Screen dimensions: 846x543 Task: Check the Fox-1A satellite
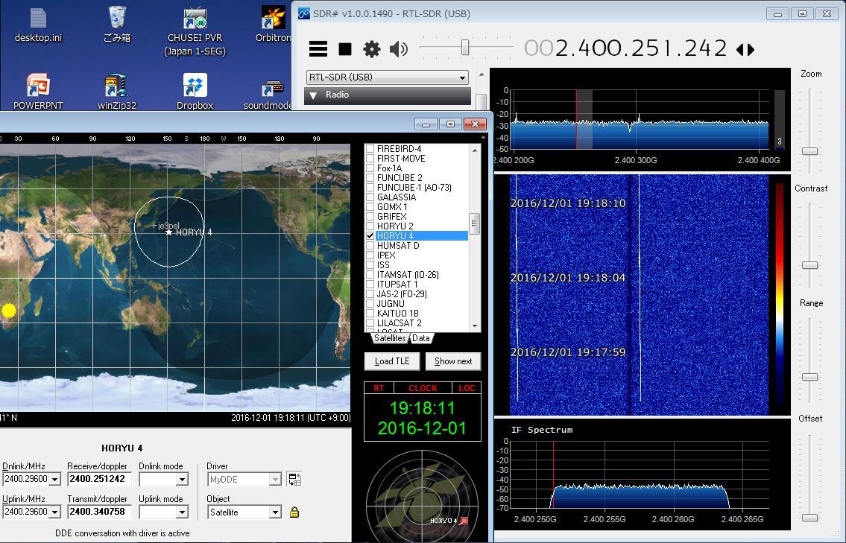click(370, 168)
